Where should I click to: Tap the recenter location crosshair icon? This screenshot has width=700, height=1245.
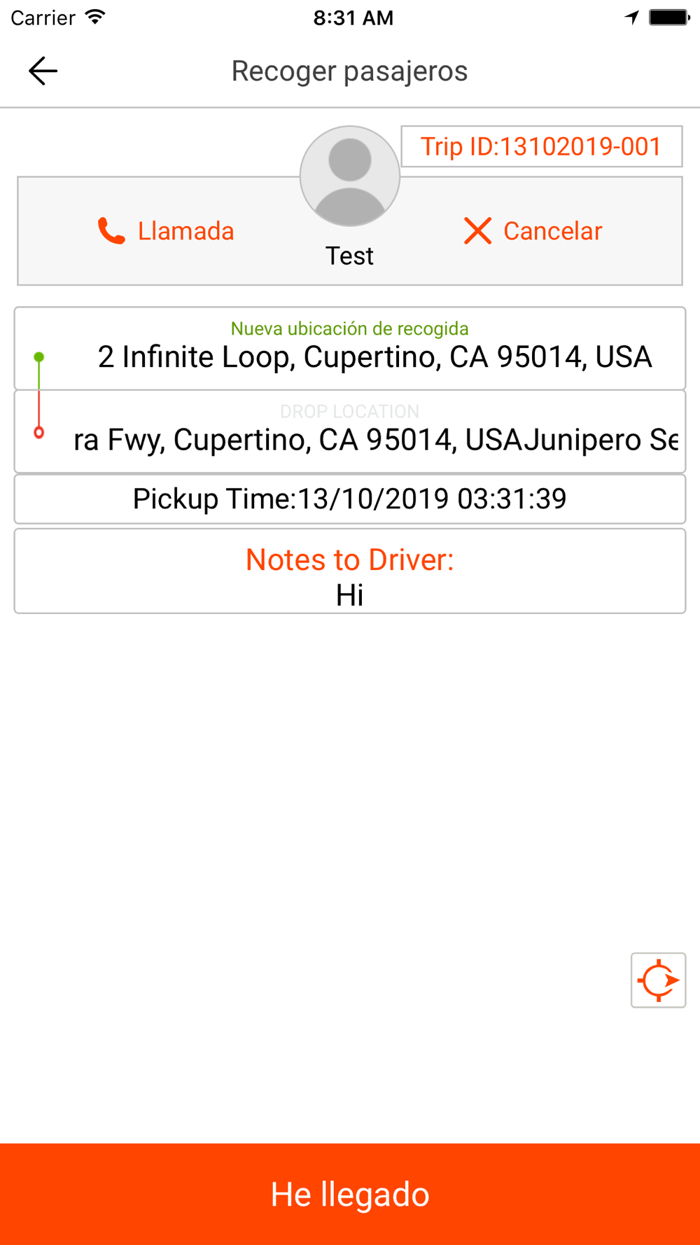pos(658,980)
